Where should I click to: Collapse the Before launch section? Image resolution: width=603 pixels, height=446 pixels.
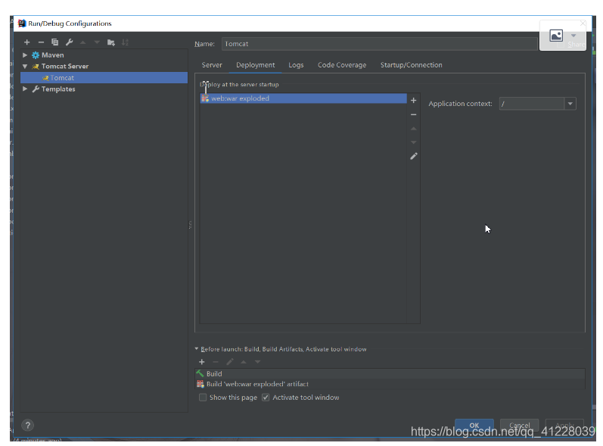click(197, 348)
